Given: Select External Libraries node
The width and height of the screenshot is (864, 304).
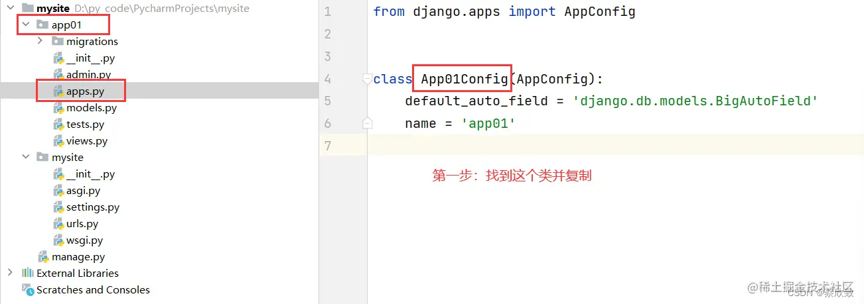Looking at the screenshot, I should tap(78, 273).
